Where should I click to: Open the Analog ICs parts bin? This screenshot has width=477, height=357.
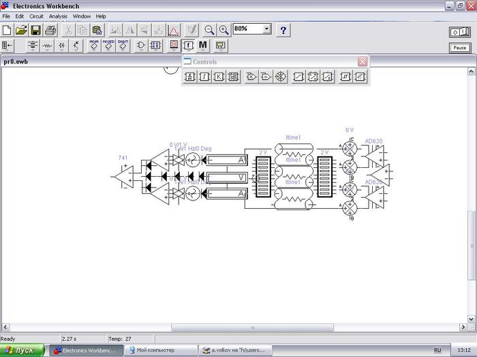click(x=94, y=46)
